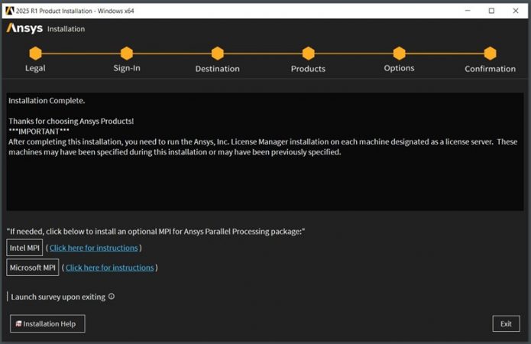The image size is (531, 344).
Task: Open Intel MPI instructions link
Action: pos(94,248)
